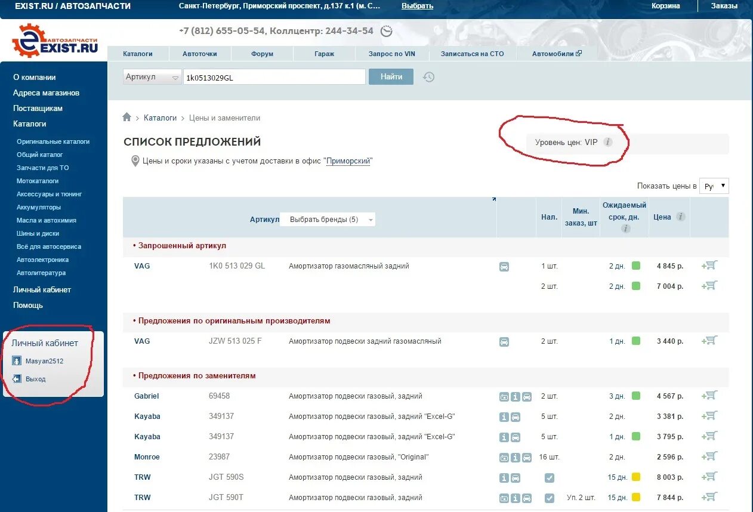
Task: Click the user avatar icon beside Masyan2512
Action: pyautogui.click(x=17, y=361)
